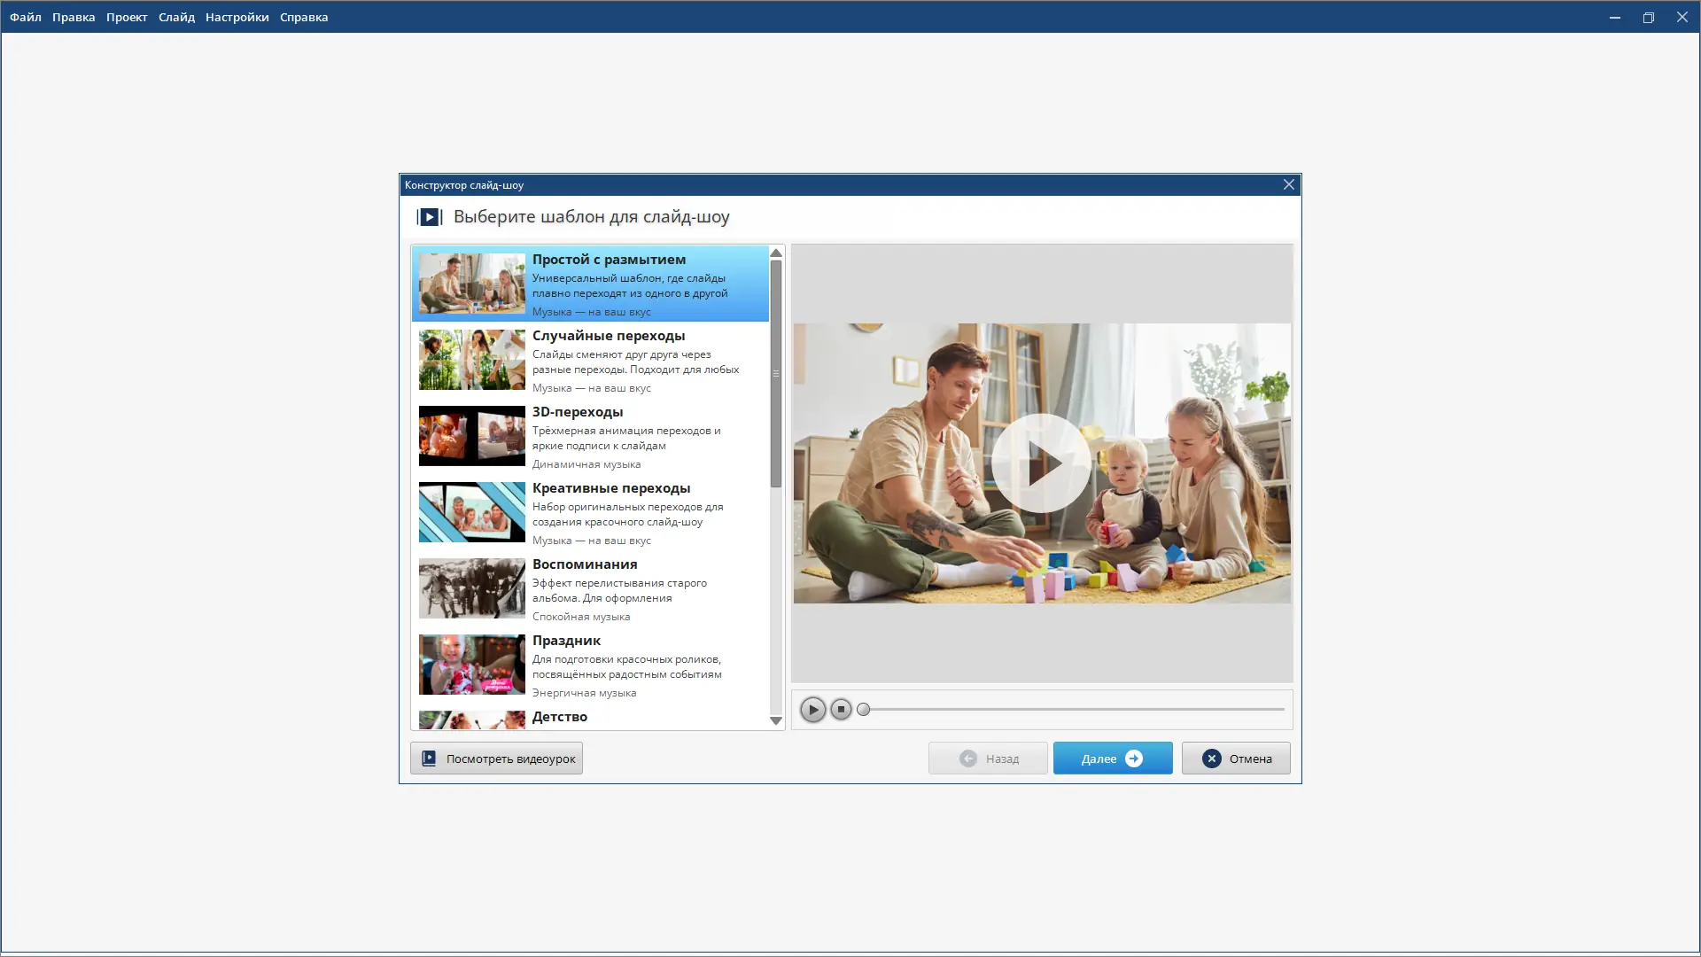Click the Далее button
The width and height of the screenshot is (1701, 957).
coord(1112,759)
